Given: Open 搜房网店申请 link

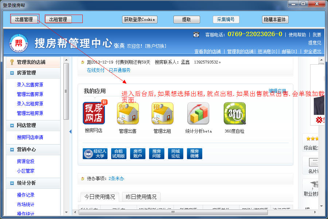Looking at the screenshot, I should click(30, 137).
